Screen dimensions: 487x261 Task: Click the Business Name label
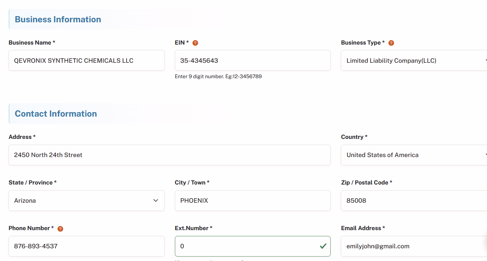point(32,43)
